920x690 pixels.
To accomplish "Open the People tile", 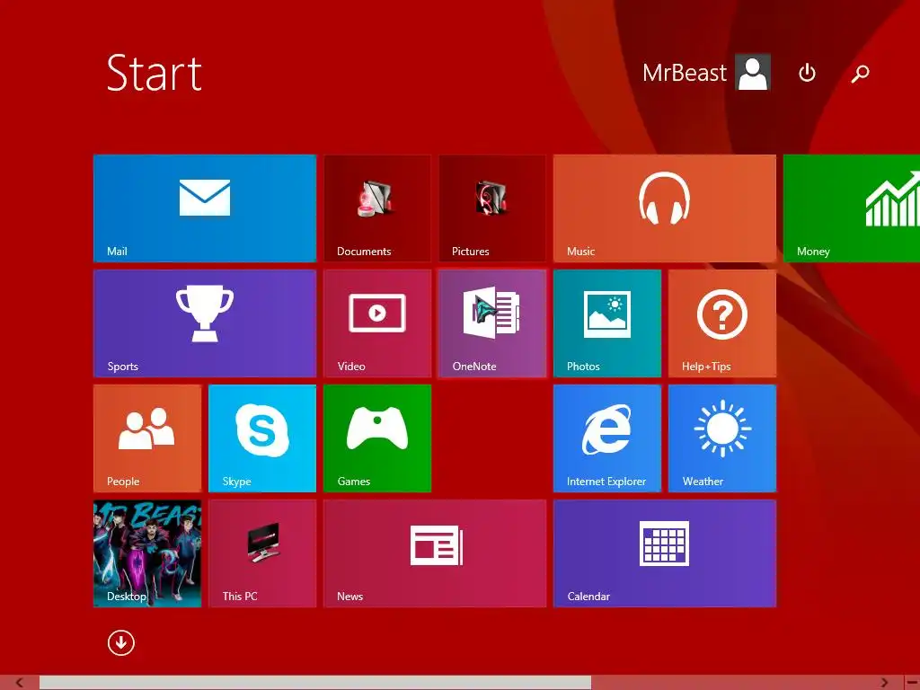I will 147,438.
